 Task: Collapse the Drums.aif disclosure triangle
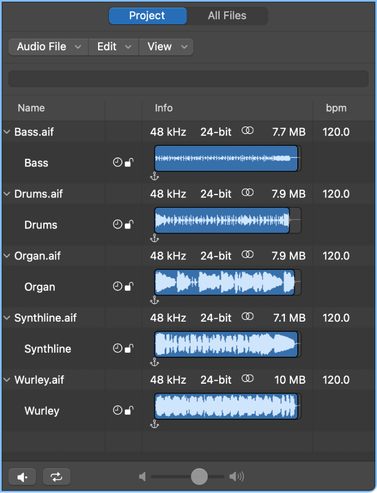(6, 194)
